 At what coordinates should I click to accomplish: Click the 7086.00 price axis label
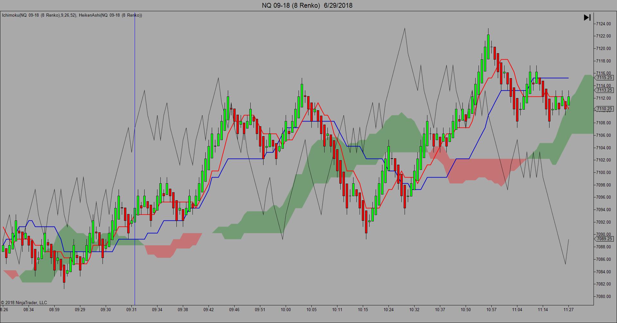point(604,259)
